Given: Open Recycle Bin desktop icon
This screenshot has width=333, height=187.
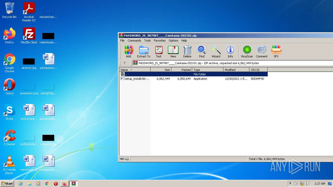Looking at the screenshot, I should click(x=9, y=11).
